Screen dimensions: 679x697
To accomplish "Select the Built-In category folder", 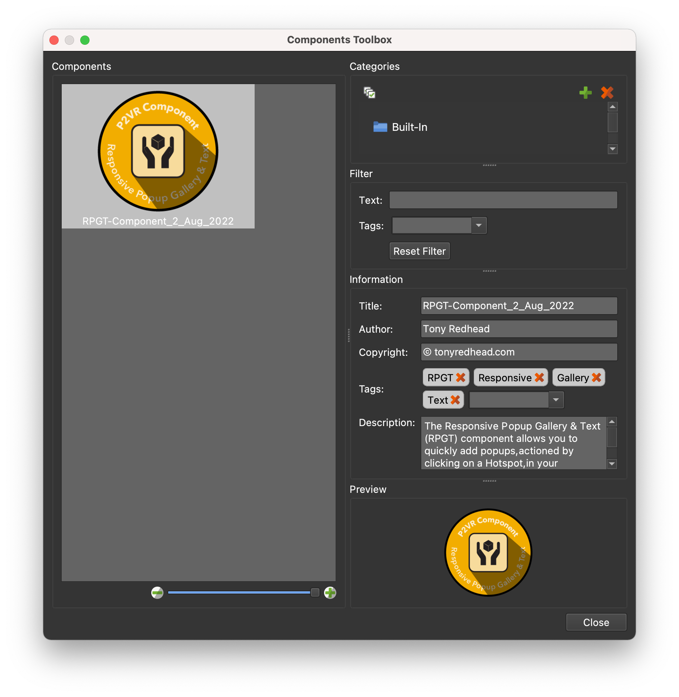I will coord(409,127).
